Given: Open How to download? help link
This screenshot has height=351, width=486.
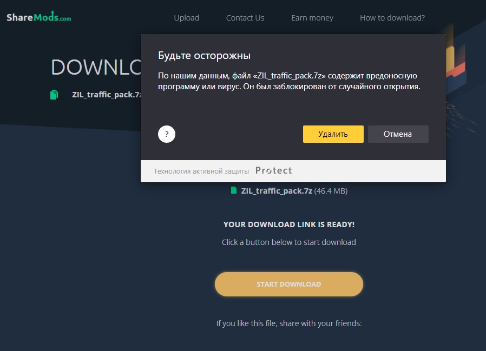Looking at the screenshot, I should [392, 18].
